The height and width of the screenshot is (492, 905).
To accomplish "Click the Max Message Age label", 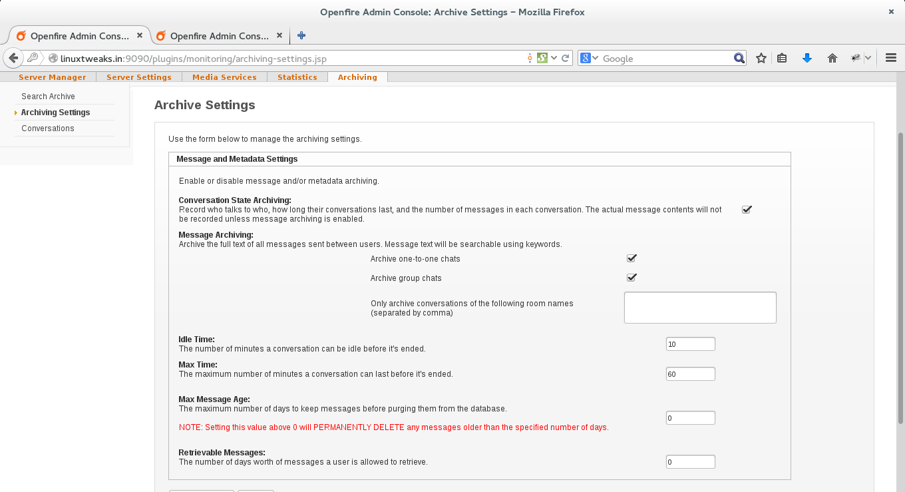I will 214,399.
